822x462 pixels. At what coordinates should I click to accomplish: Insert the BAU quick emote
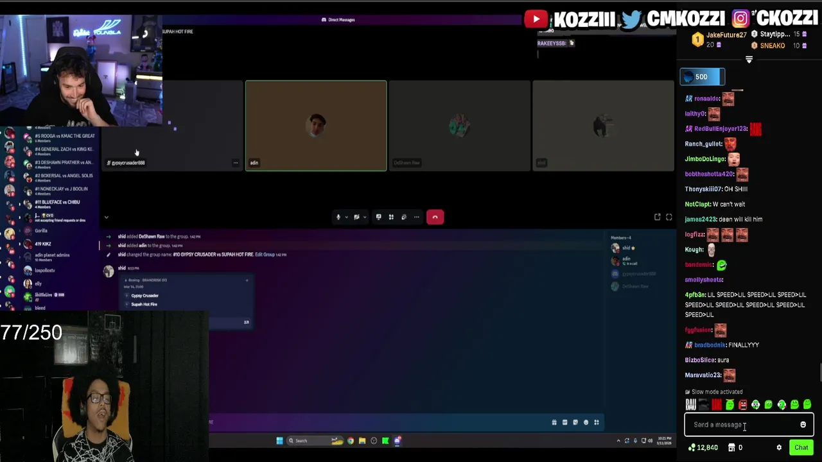[691, 404]
